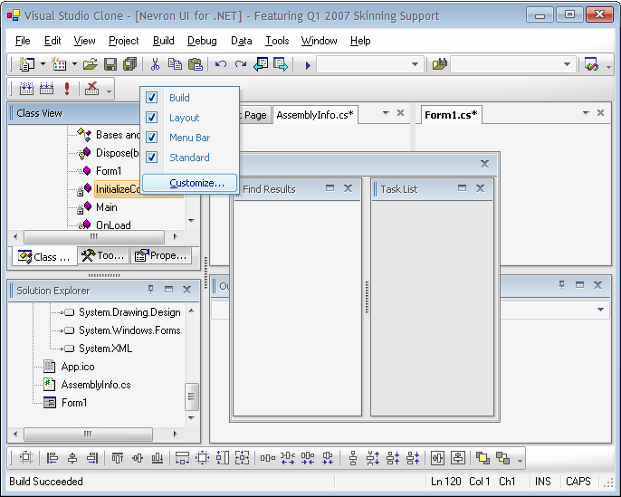Select AssemblyInfo.cs in Solution Explorer
Viewport: 621px width, 497px height.
(96, 385)
